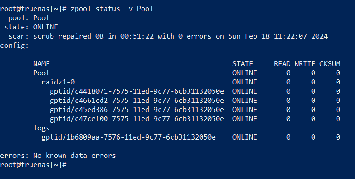
Task: Click the NAME column header
Action: tap(41, 64)
